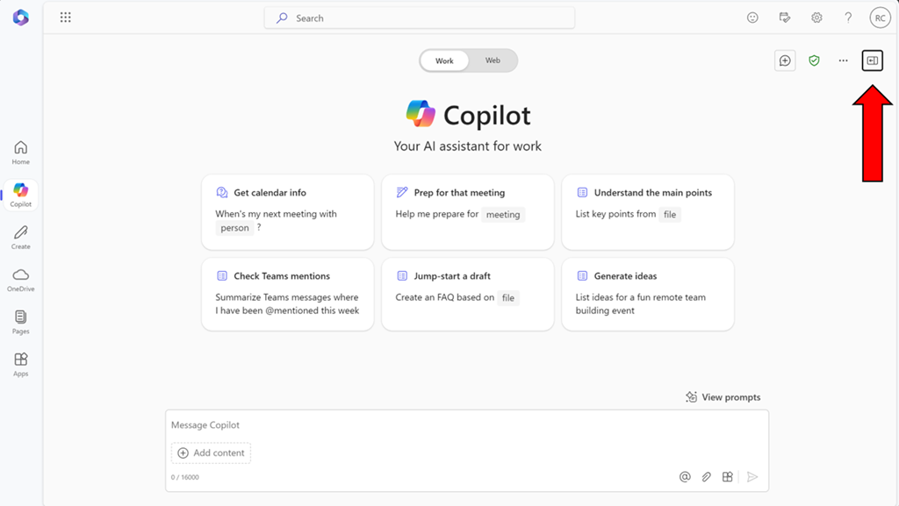Viewport: 899px width, 506px height.
Task: Start a new chat with plus icon
Action: click(785, 61)
